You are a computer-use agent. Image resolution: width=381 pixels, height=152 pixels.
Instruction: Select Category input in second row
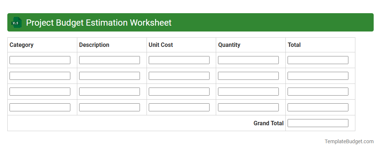coord(40,76)
